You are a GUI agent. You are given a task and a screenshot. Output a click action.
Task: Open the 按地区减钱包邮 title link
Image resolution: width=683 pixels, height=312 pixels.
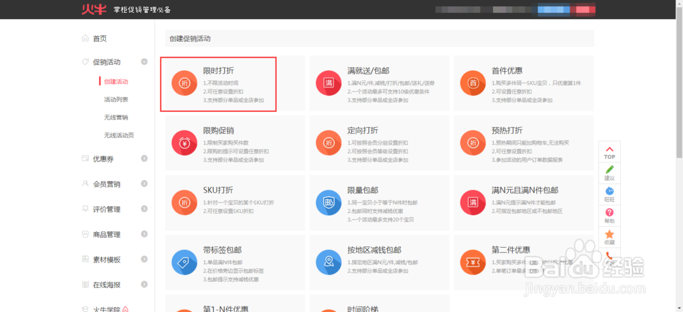374,250
